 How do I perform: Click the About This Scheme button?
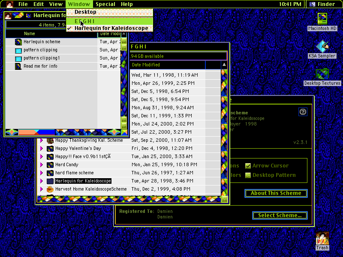pyautogui.click(x=276, y=194)
